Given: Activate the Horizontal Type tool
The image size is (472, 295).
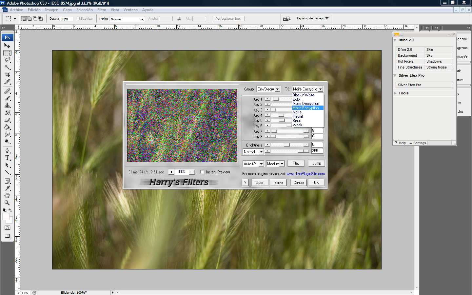Looking at the screenshot, I should click(x=7, y=158).
